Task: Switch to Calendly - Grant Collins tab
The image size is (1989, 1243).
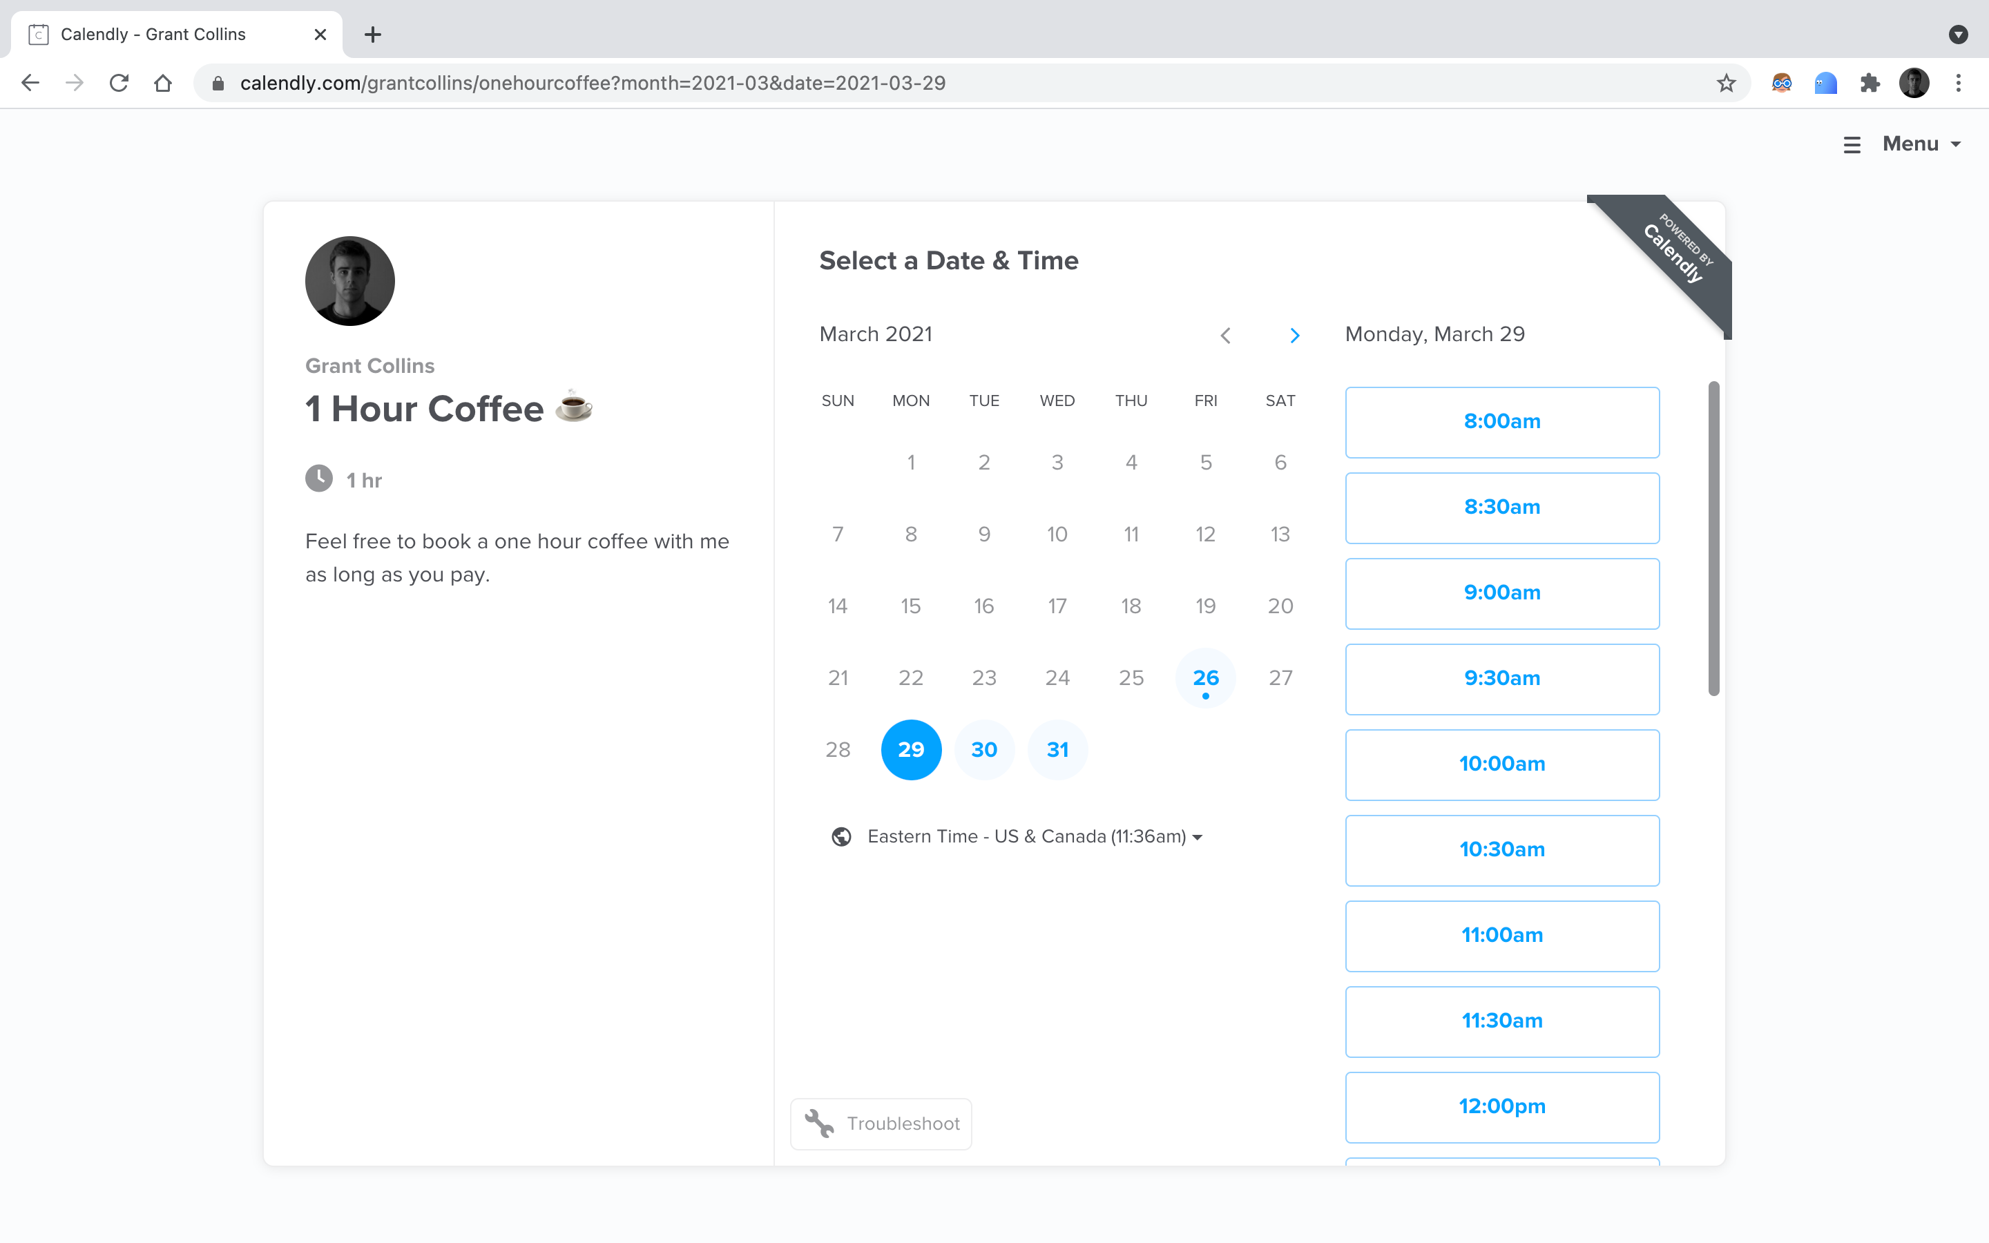Action: tap(153, 35)
